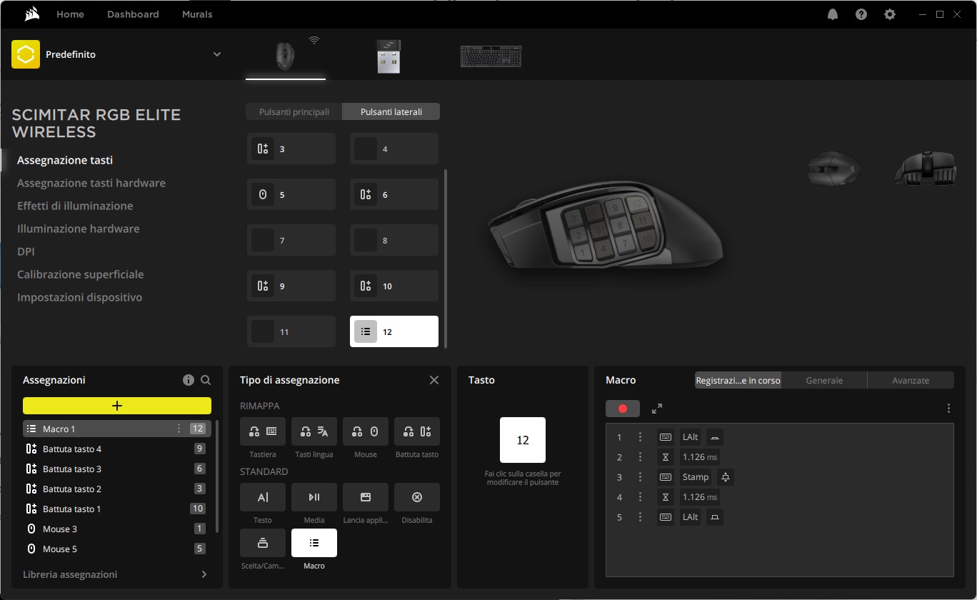Screen dimensions: 977x600
Task: Show the side-view mouse thumbnail
Action: pos(926,168)
